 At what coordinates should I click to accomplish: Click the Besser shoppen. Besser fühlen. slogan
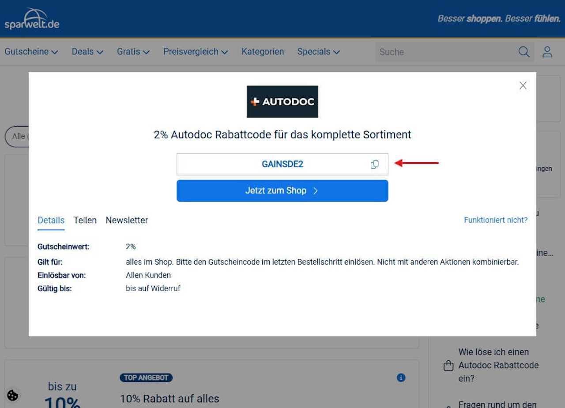tap(499, 19)
